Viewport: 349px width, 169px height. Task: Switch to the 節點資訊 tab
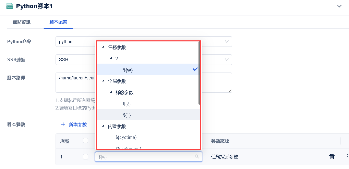pyautogui.click(x=22, y=22)
